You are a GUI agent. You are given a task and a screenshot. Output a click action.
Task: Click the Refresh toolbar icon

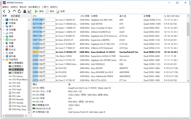pyautogui.click(x=19, y=11)
